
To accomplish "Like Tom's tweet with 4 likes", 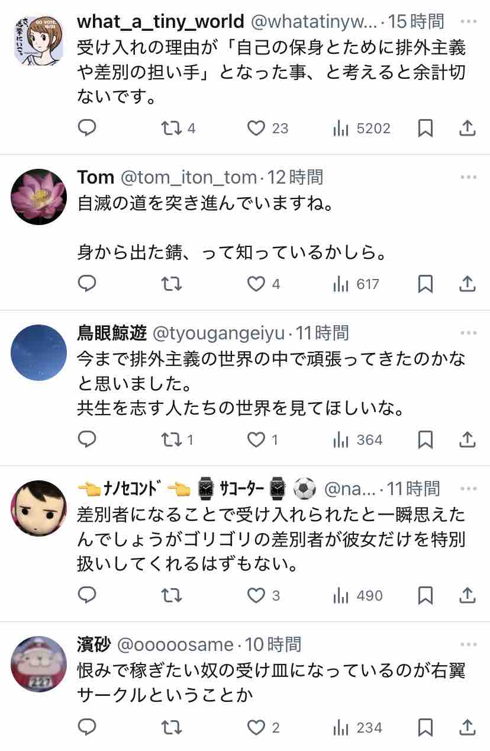I will (256, 284).
